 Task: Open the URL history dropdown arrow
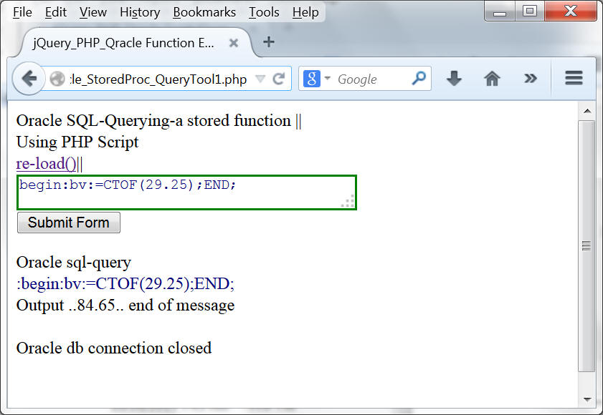click(260, 79)
